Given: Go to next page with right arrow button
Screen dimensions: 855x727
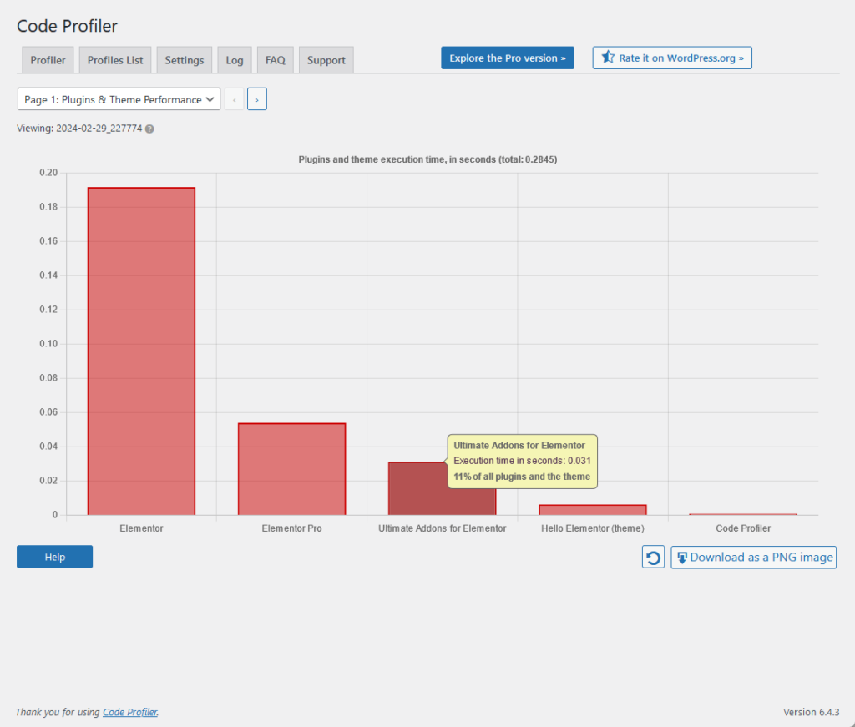Looking at the screenshot, I should click(257, 99).
